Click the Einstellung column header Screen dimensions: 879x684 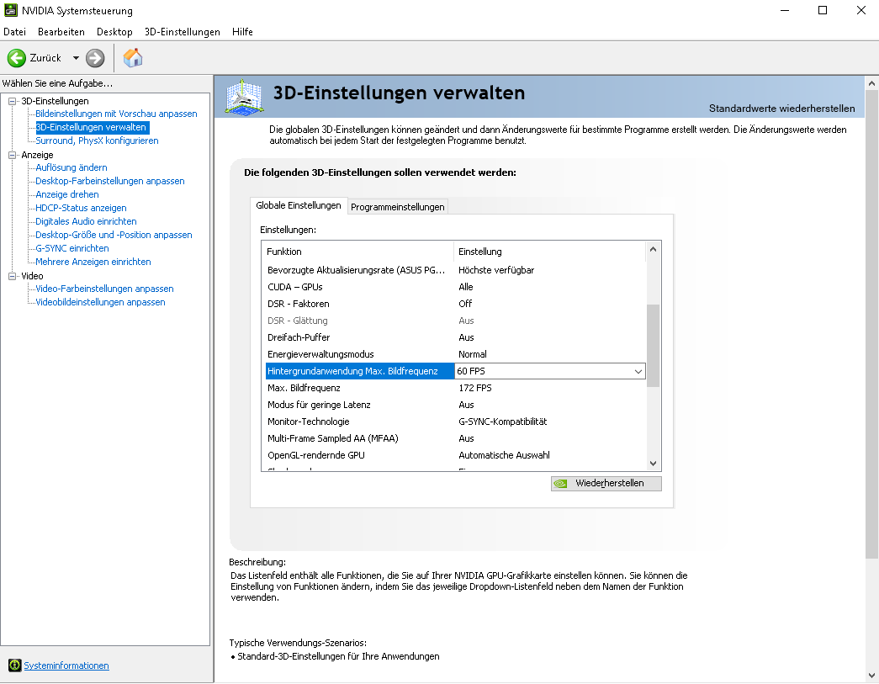pos(550,252)
